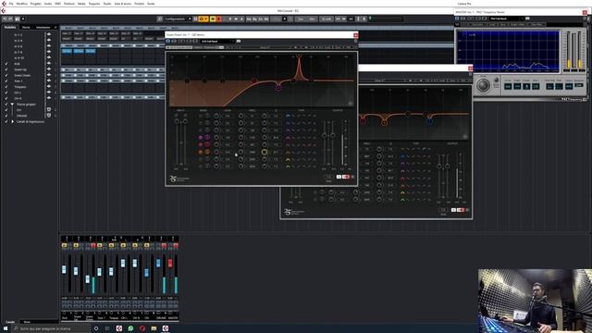Click the left output fader in front EQ

pos(325,136)
